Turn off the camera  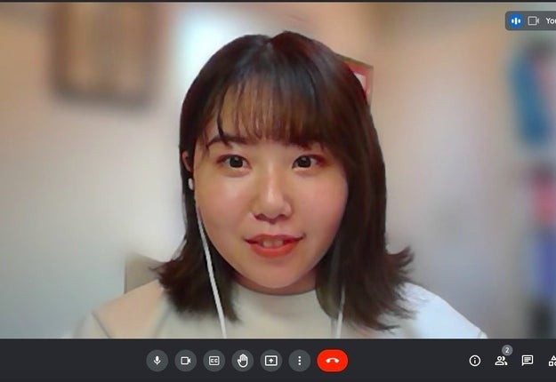point(185,361)
